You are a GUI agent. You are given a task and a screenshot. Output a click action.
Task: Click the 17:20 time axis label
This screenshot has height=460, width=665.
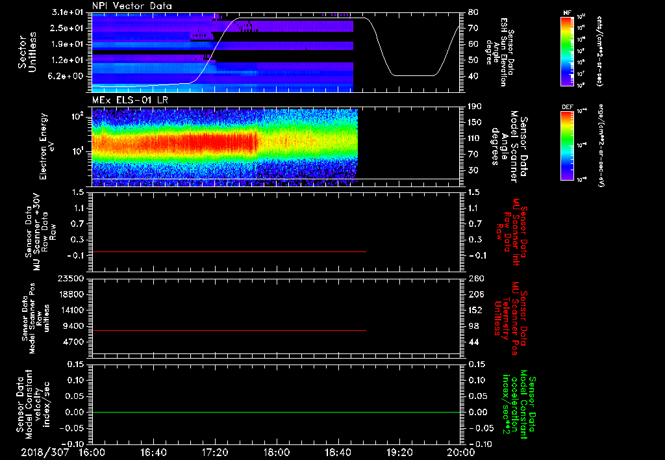pos(215,452)
